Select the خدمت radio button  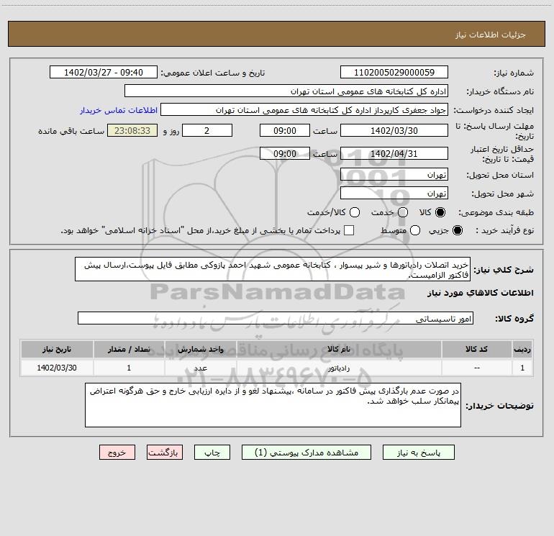(403, 212)
